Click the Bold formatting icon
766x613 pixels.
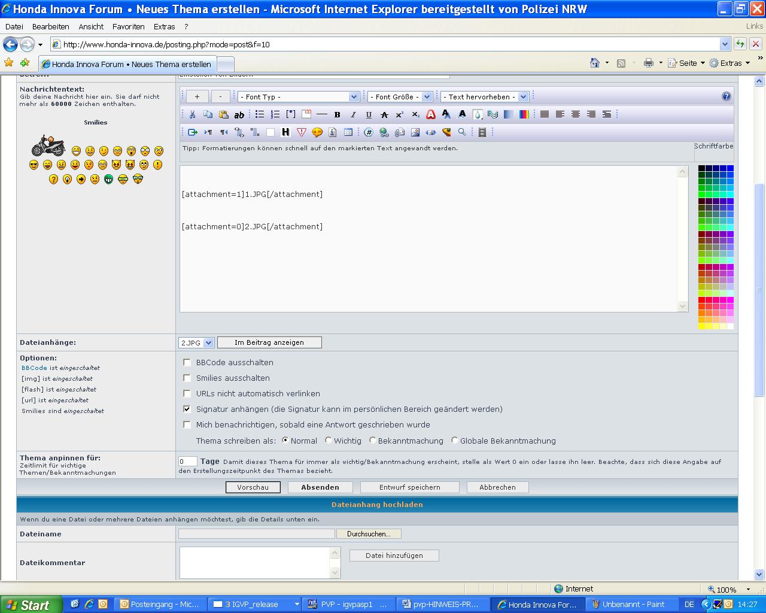point(338,114)
